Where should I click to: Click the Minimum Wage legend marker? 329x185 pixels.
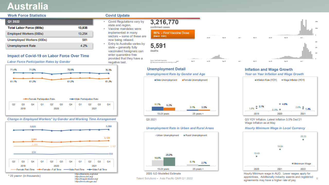tap(292, 164)
